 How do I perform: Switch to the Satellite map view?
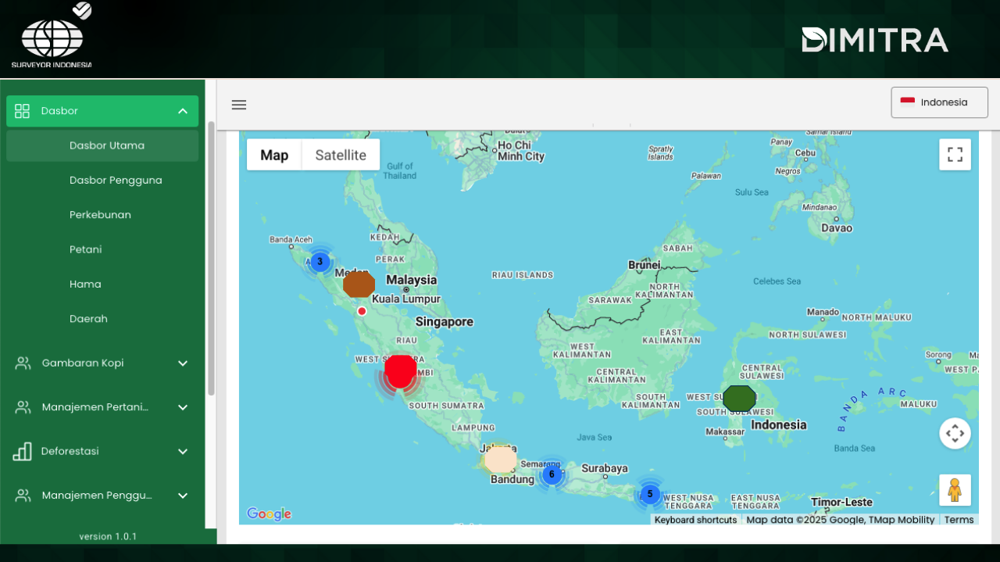[x=340, y=154]
